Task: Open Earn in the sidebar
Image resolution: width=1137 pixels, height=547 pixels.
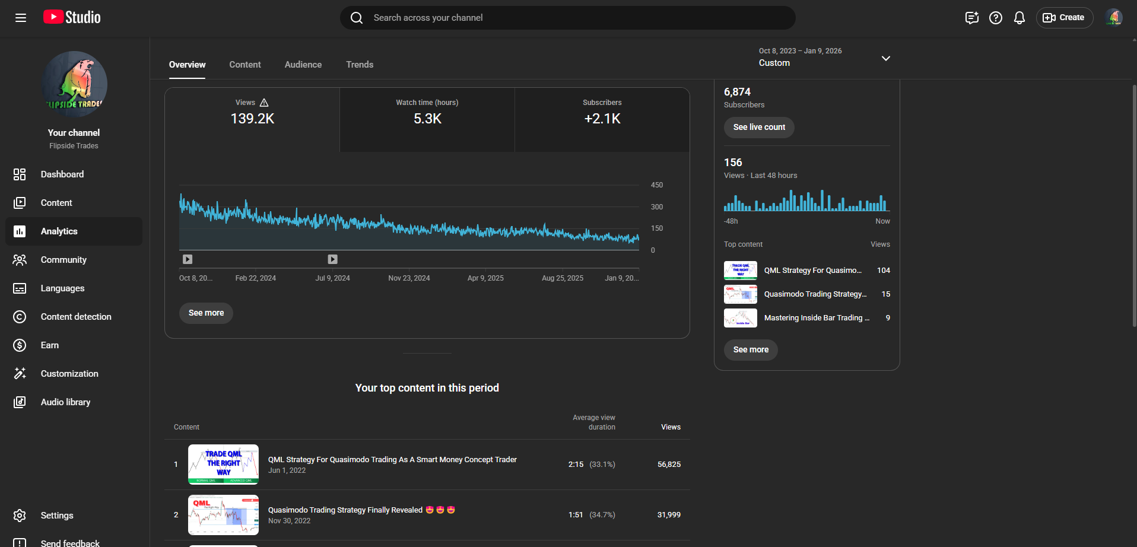Action: click(x=50, y=345)
